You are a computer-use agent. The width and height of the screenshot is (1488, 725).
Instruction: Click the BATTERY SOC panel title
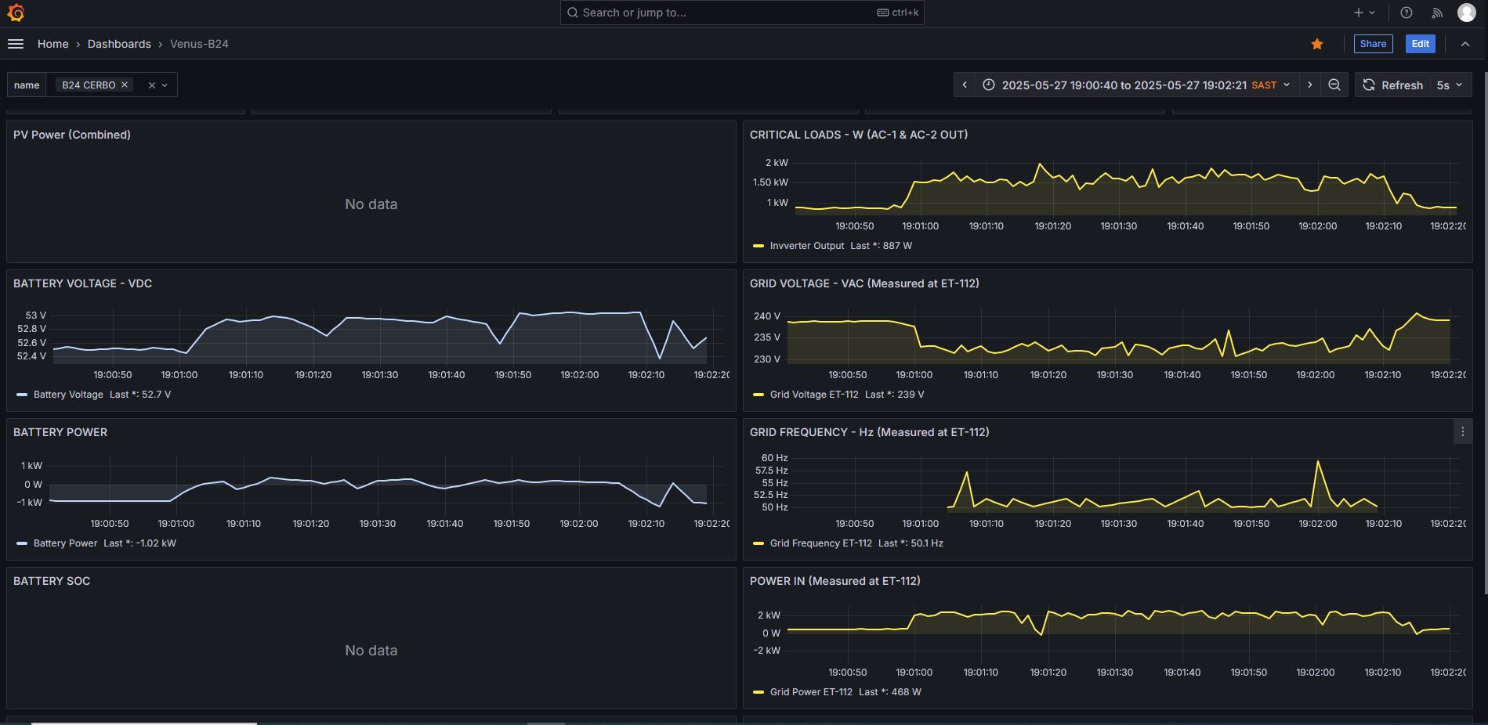click(52, 581)
